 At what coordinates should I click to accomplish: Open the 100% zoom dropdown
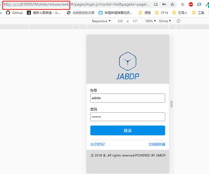tap(151, 21)
